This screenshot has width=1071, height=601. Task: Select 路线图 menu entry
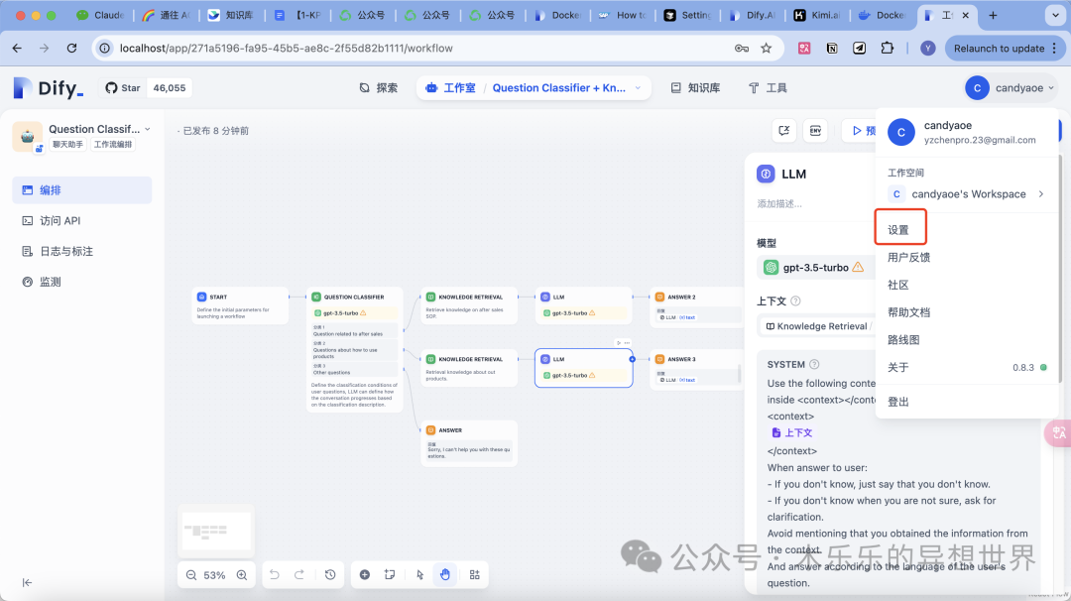tap(903, 339)
